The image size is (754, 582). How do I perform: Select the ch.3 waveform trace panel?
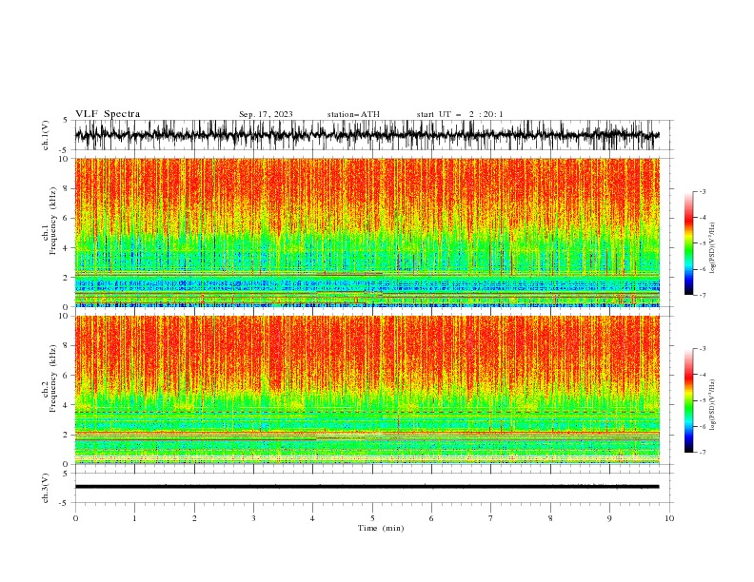(x=373, y=488)
